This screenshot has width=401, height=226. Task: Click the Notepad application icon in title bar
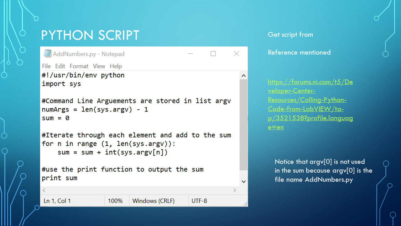coord(47,54)
